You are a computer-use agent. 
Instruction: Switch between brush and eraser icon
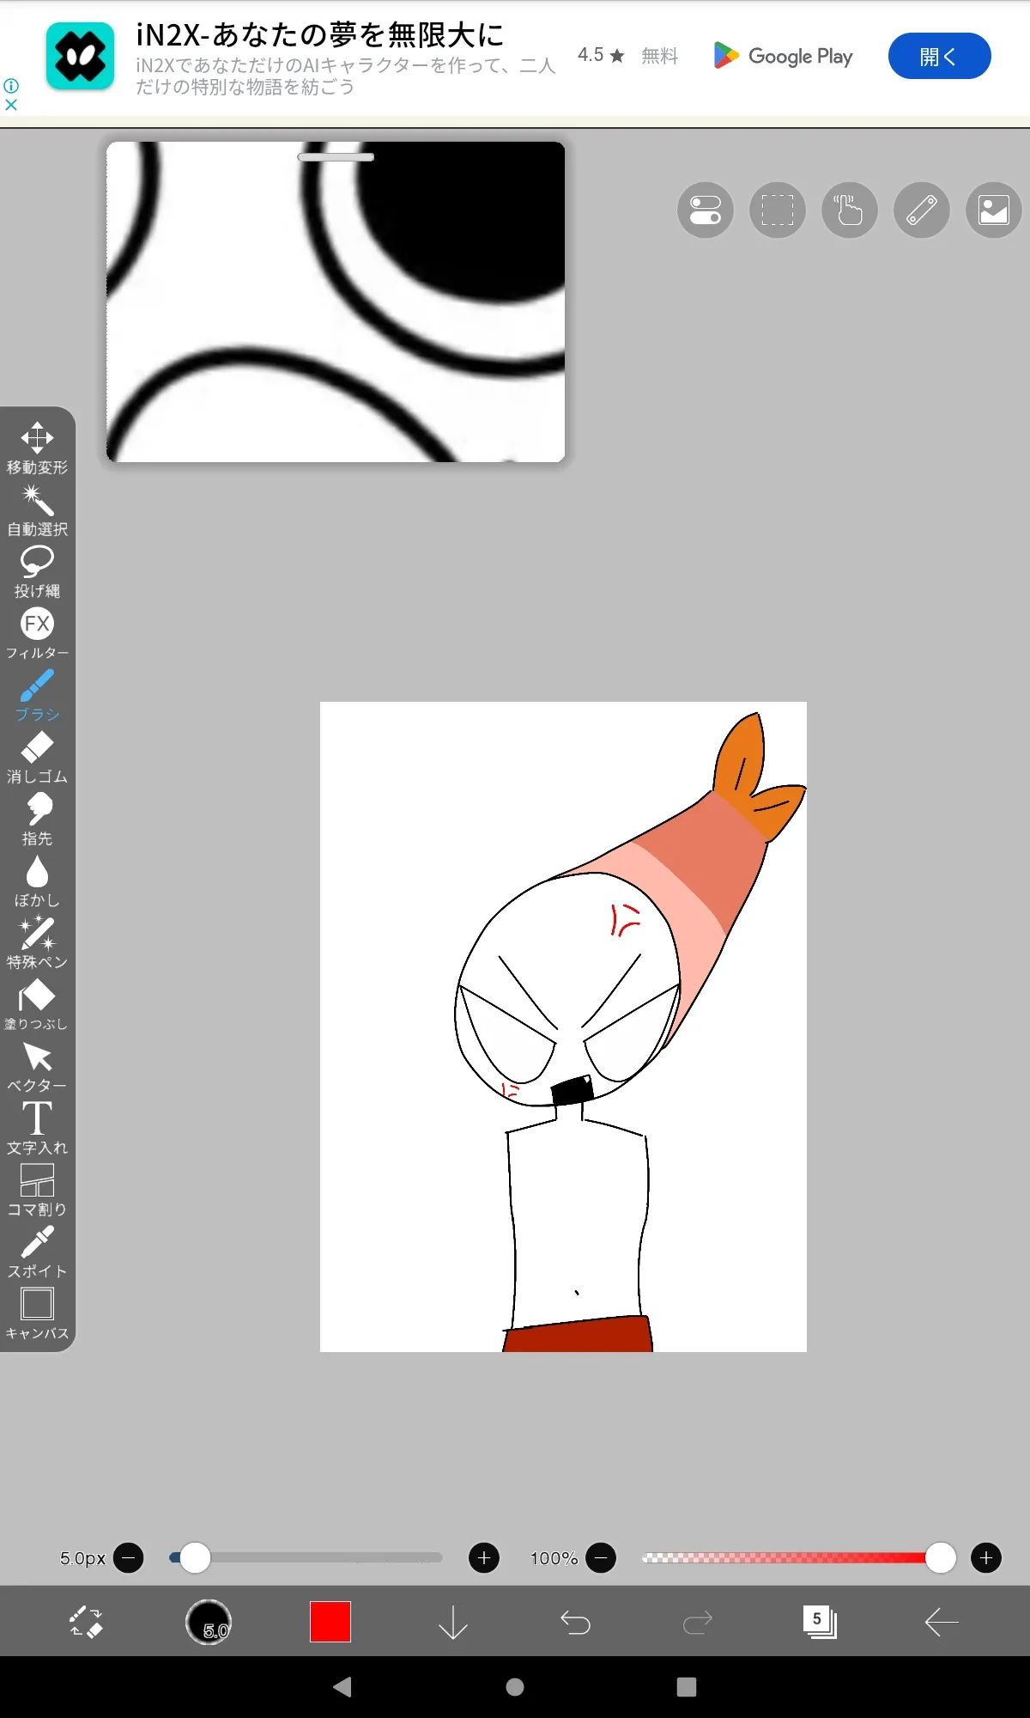(x=86, y=1622)
